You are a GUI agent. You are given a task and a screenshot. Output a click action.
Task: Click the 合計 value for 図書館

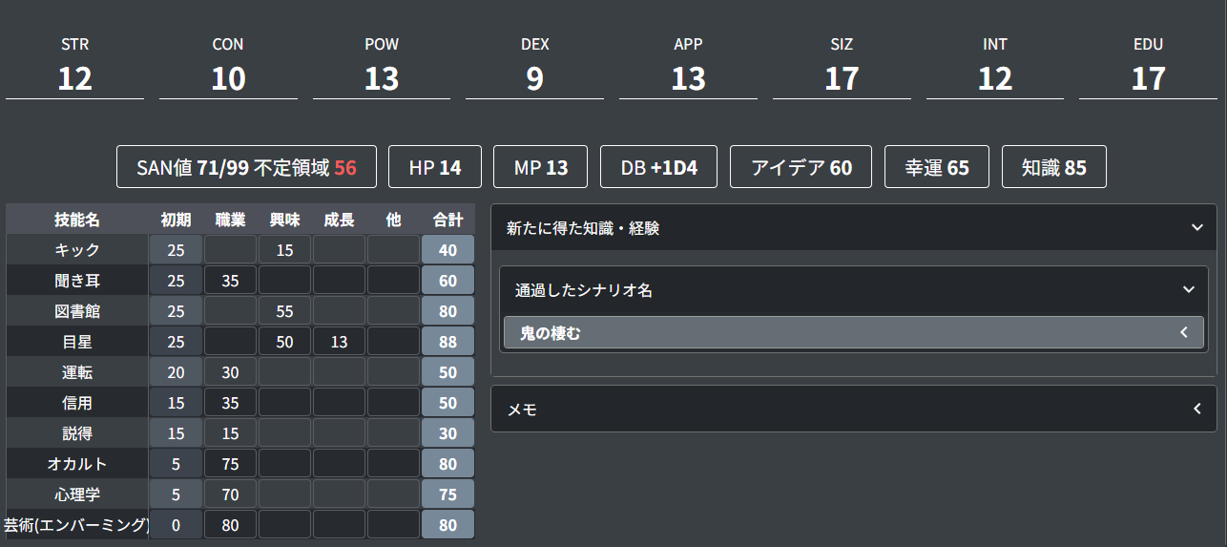[x=447, y=311]
